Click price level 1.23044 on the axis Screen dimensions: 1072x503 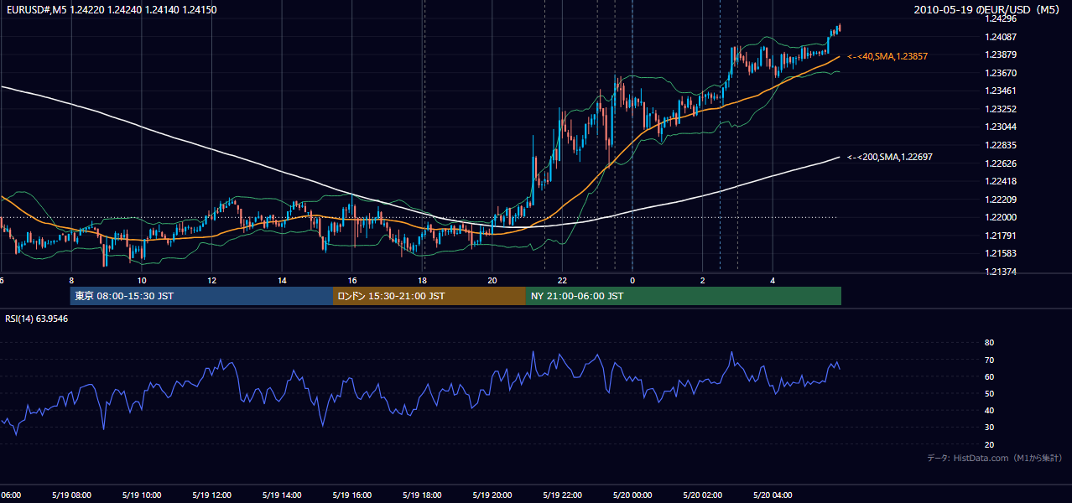(1001, 127)
